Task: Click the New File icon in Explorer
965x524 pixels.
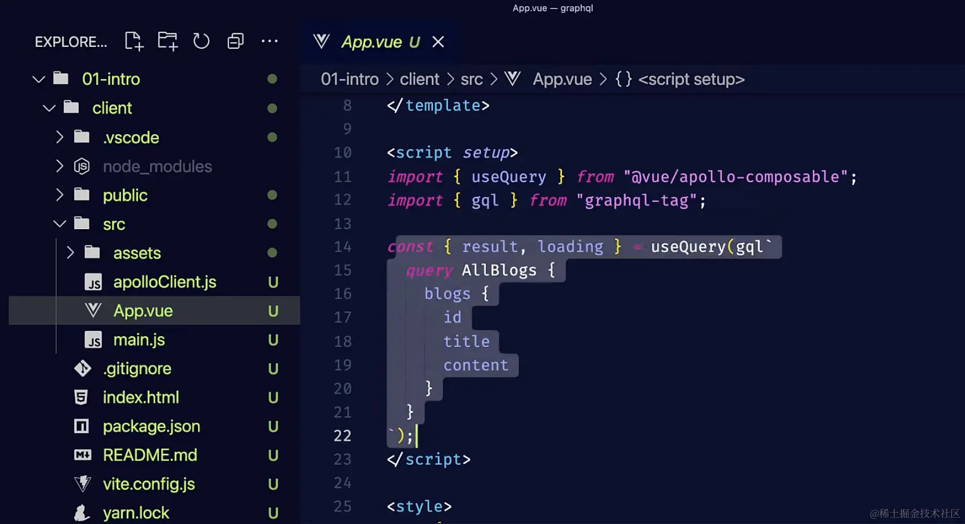Action: [134, 41]
